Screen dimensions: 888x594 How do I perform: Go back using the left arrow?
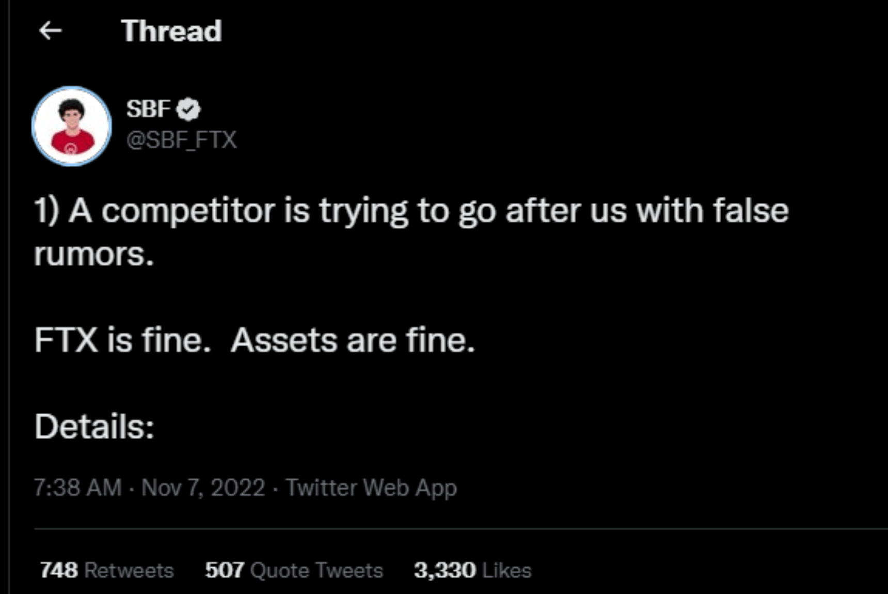click(x=51, y=31)
